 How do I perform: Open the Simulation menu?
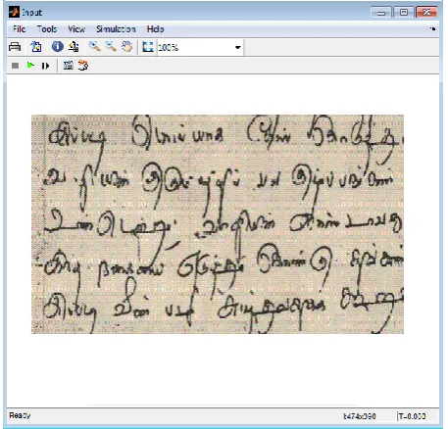tap(116, 29)
